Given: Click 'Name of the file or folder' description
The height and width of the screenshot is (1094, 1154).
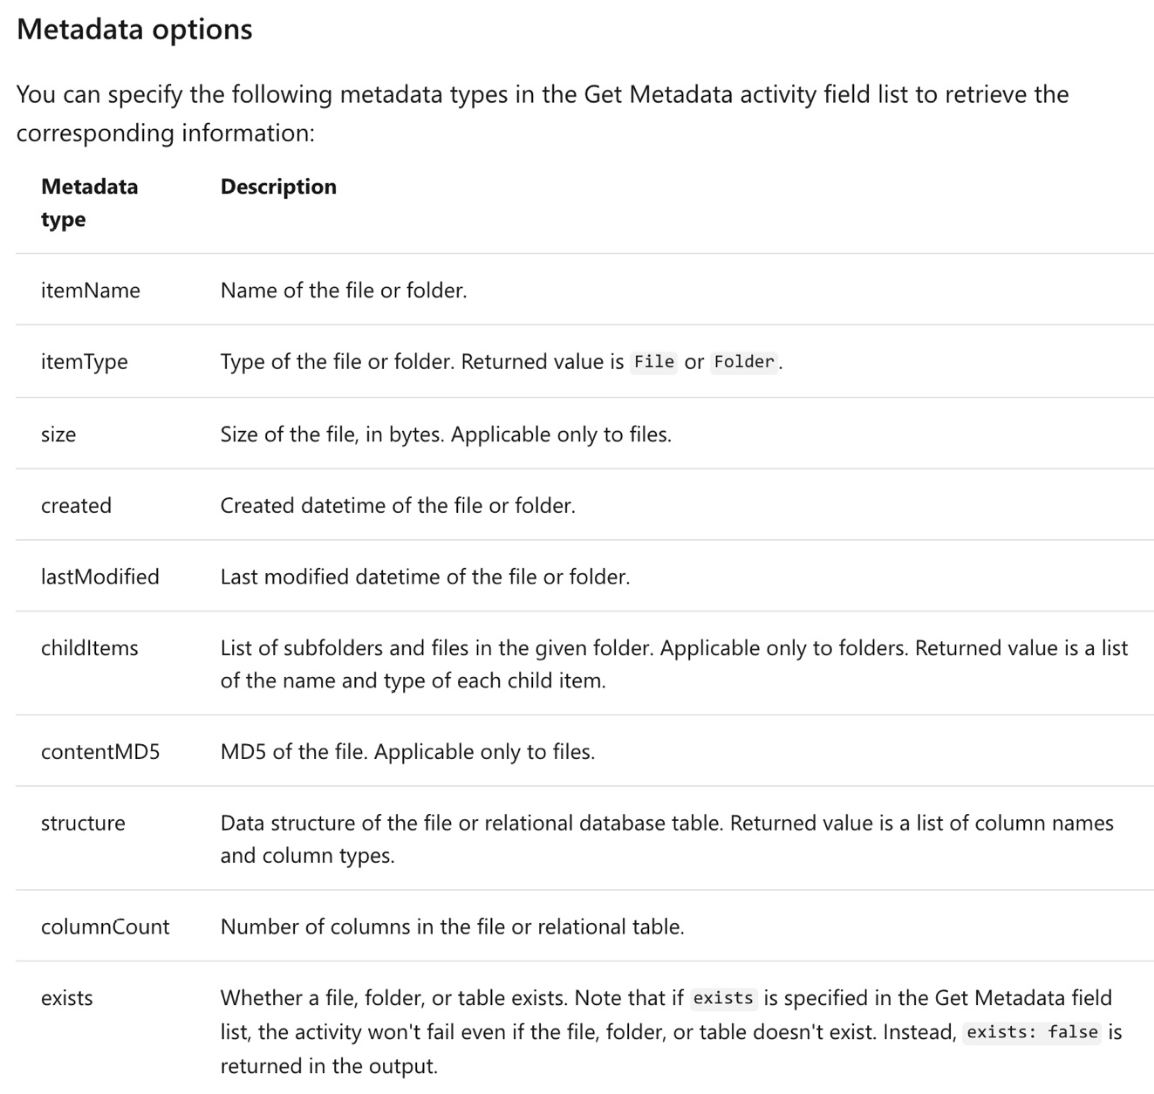Looking at the screenshot, I should click(344, 291).
